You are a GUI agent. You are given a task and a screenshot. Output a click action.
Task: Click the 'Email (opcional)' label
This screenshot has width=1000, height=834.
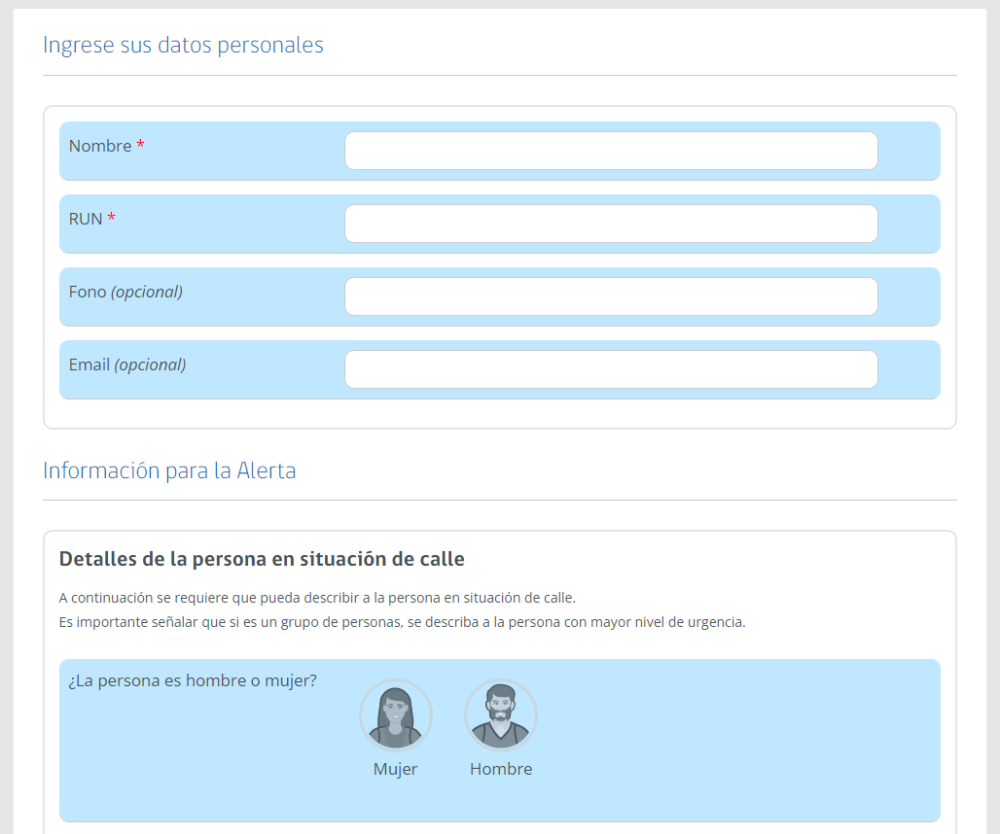127,365
